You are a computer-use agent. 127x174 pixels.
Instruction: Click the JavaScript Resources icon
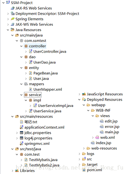[x=84, y=94]
